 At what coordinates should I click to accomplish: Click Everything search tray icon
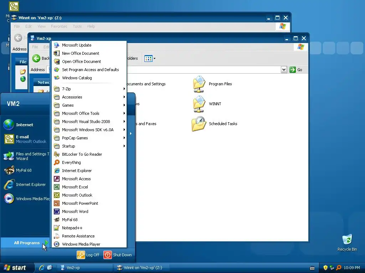coord(339,268)
